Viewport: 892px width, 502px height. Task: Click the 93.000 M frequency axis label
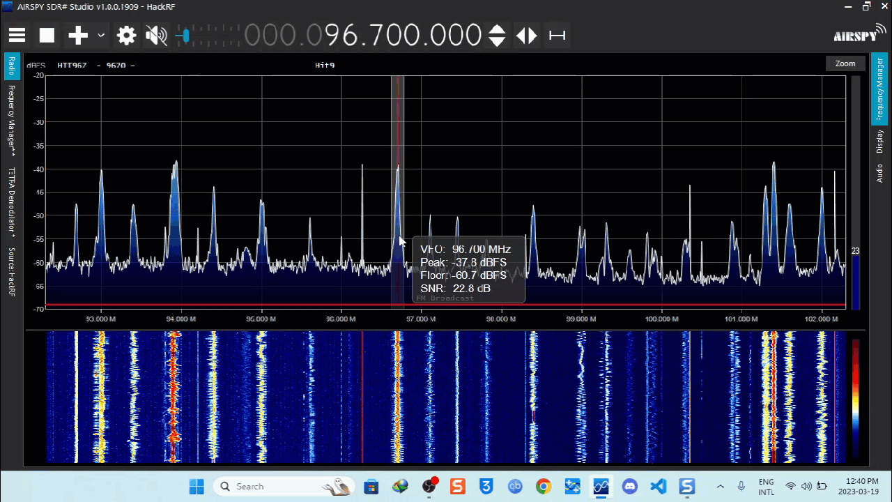pos(101,319)
